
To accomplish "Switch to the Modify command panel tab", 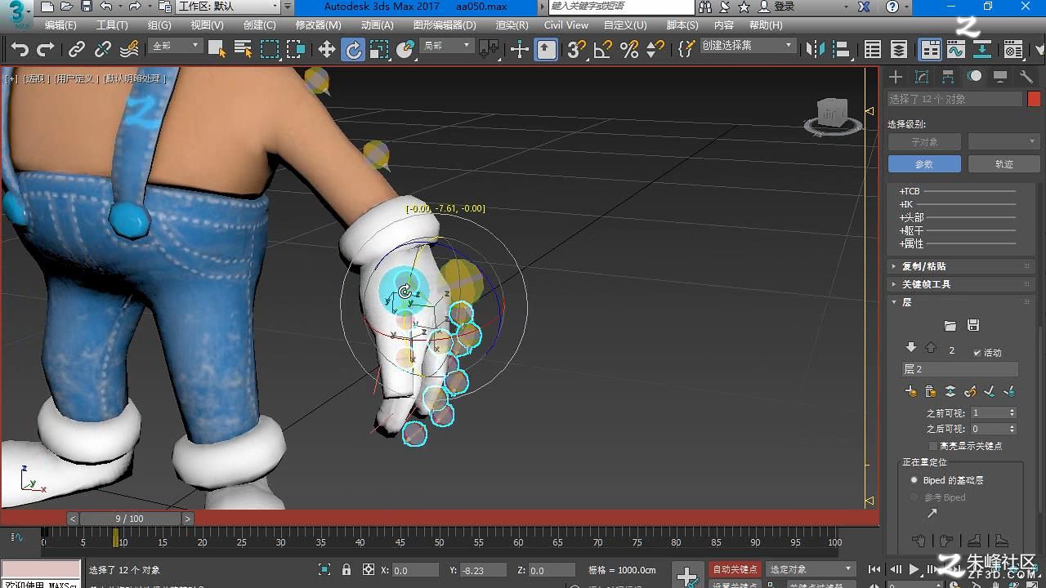I will coord(922,77).
